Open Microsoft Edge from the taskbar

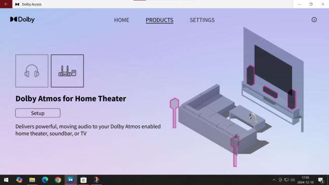(x=45, y=180)
